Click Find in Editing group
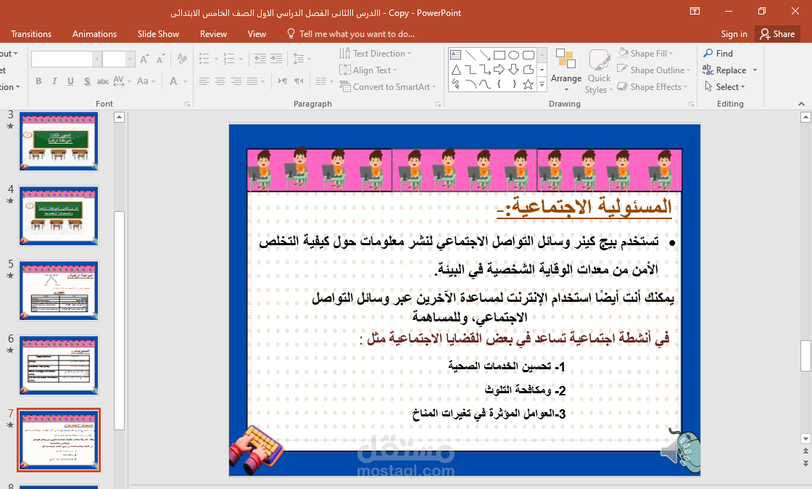The height and width of the screenshot is (489, 812). (718, 54)
